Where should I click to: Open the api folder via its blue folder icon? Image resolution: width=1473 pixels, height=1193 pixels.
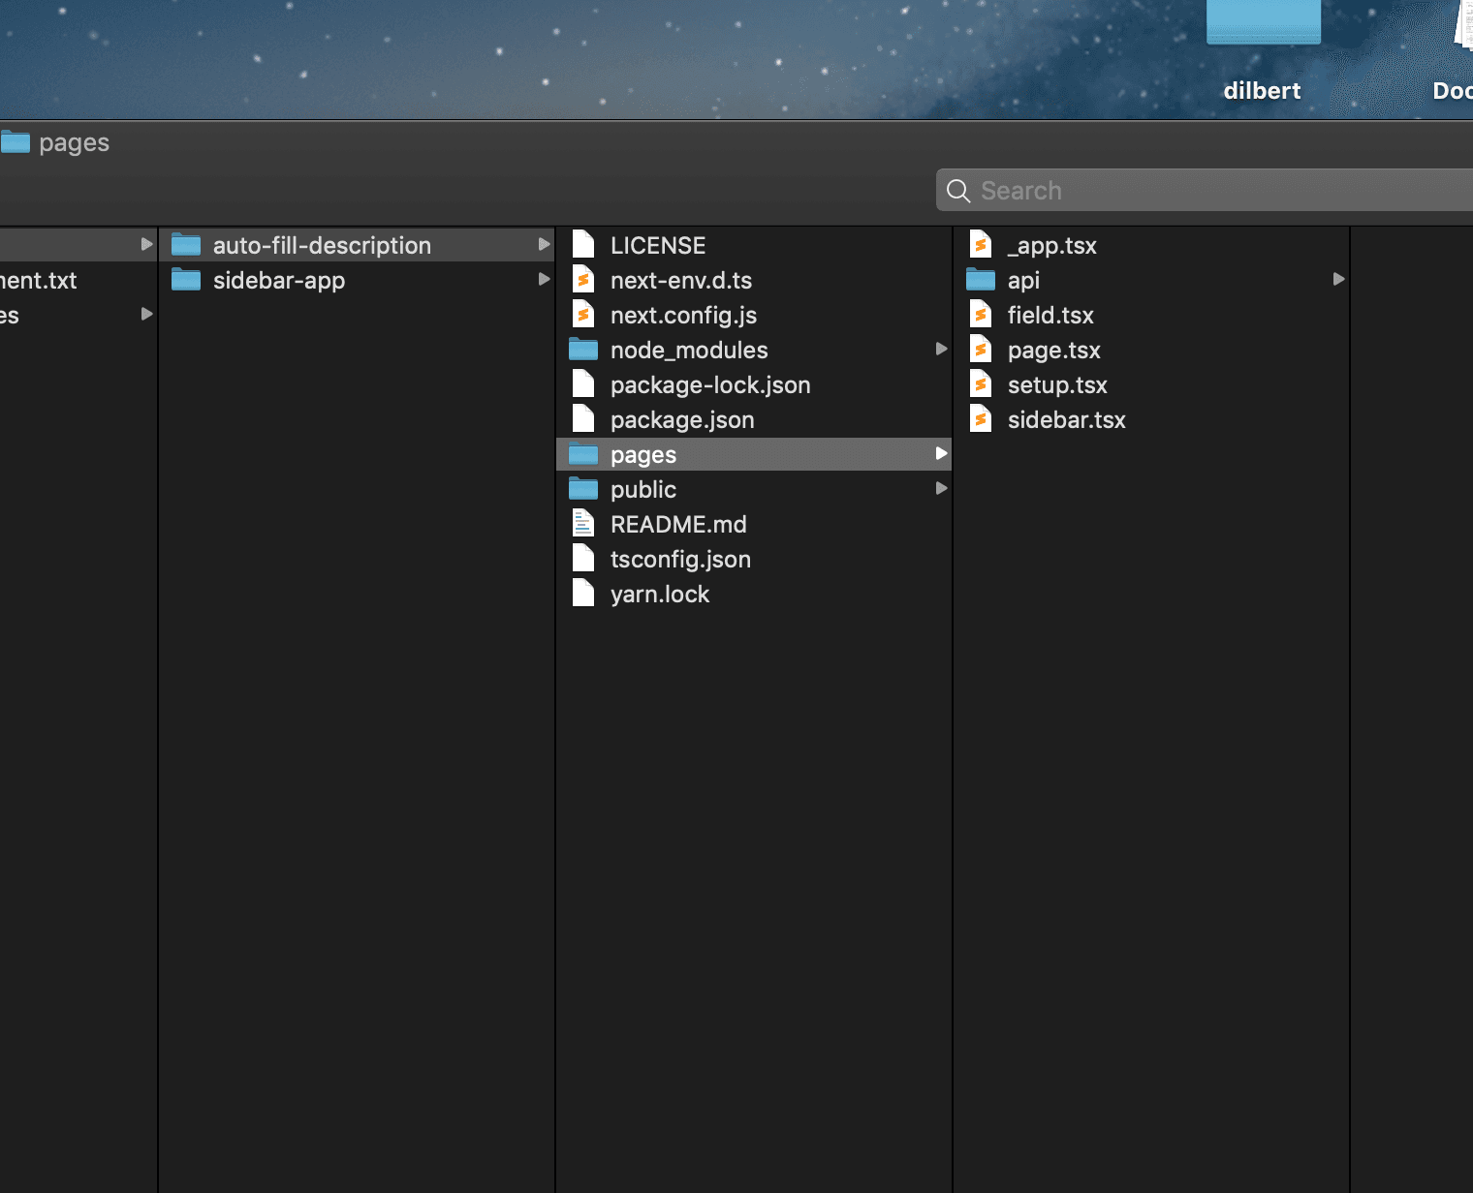(981, 280)
